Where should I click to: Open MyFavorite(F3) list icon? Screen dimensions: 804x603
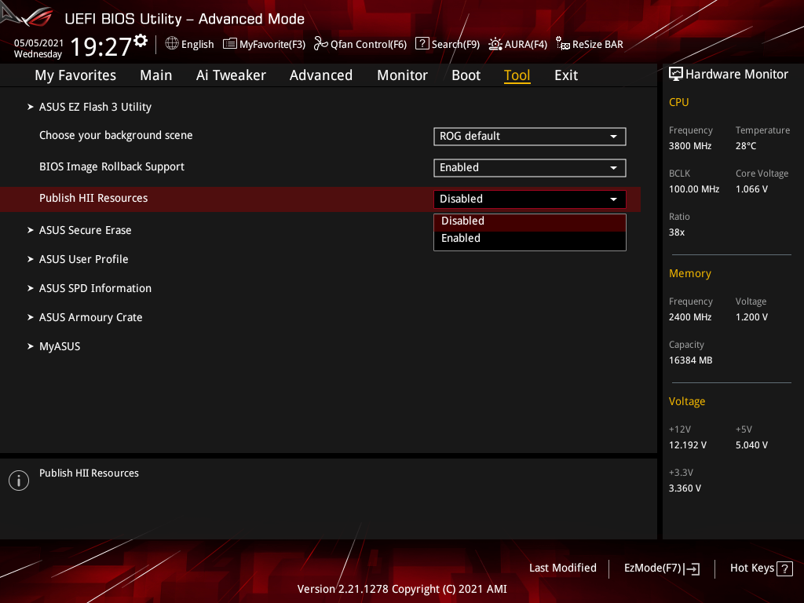230,44
